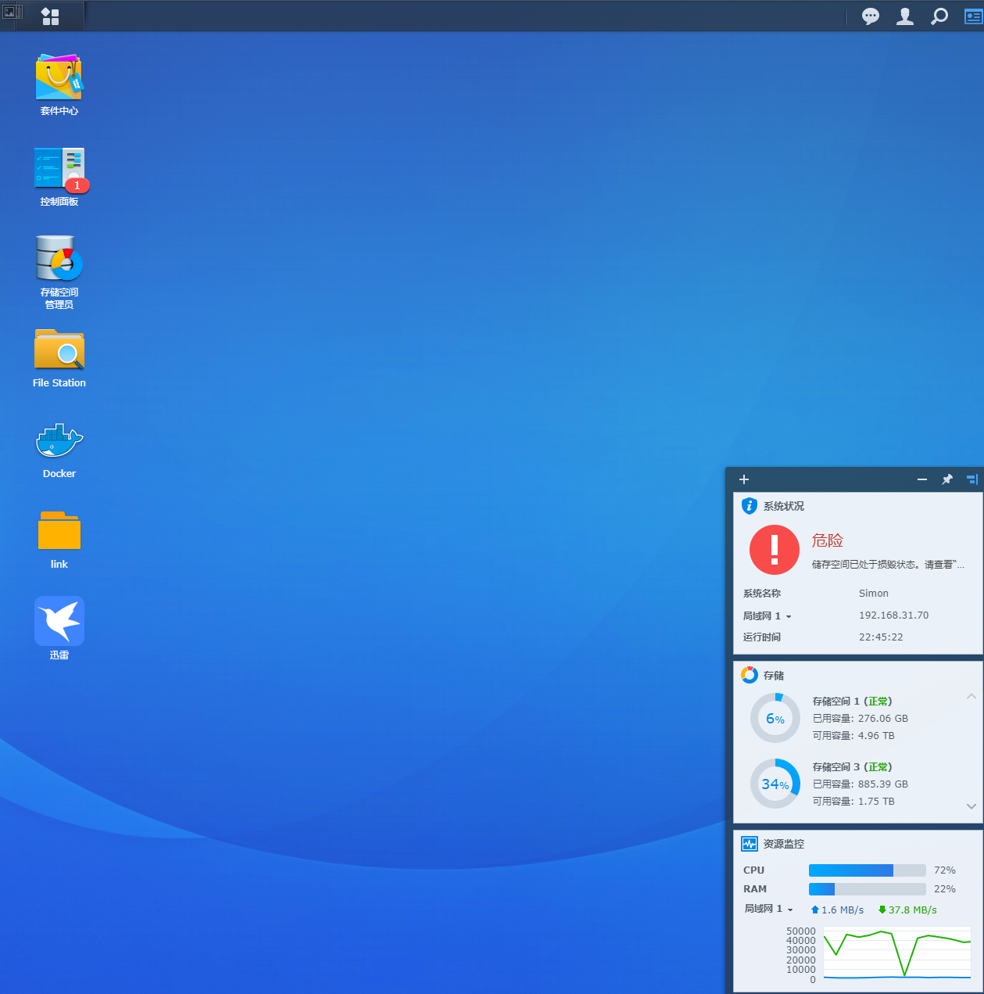Open the 资源监控 widget title
The height and width of the screenshot is (994, 984).
click(x=784, y=844)
